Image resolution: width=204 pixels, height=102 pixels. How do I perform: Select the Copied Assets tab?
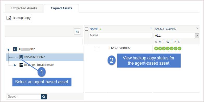61,8
